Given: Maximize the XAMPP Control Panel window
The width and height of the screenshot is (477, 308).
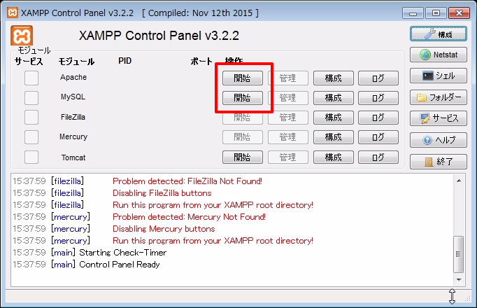Looking at the screenshot, I should pyautogui.click(x=436, y=13).
